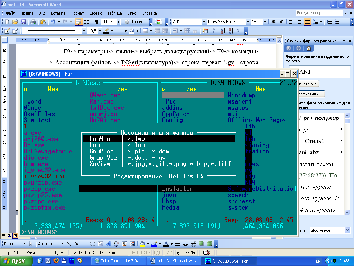
Task: Open the Select Objects arrow tool
Action: click(x=31, y=244)
